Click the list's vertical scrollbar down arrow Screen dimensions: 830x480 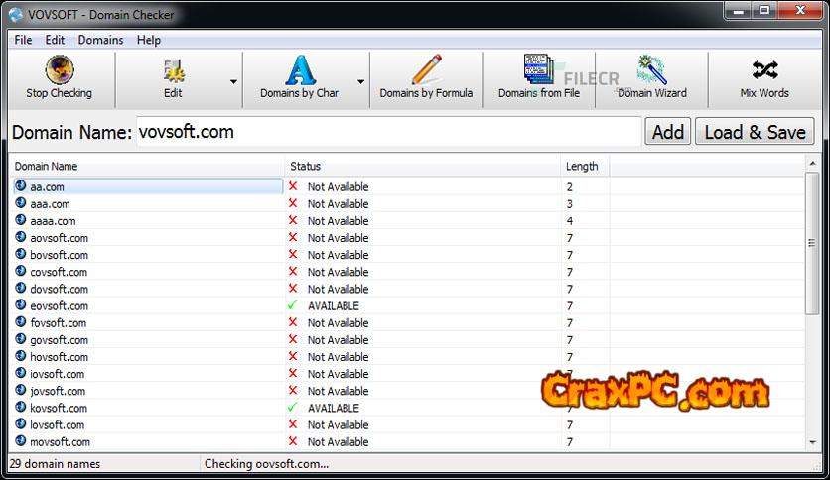pos(811,443)
